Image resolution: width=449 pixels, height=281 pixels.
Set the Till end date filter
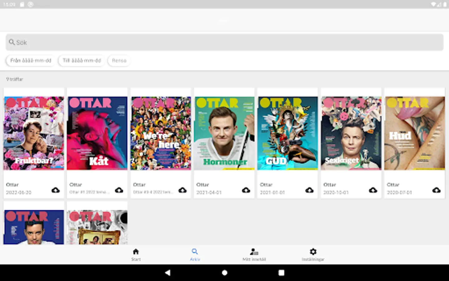tap(82, 60)
